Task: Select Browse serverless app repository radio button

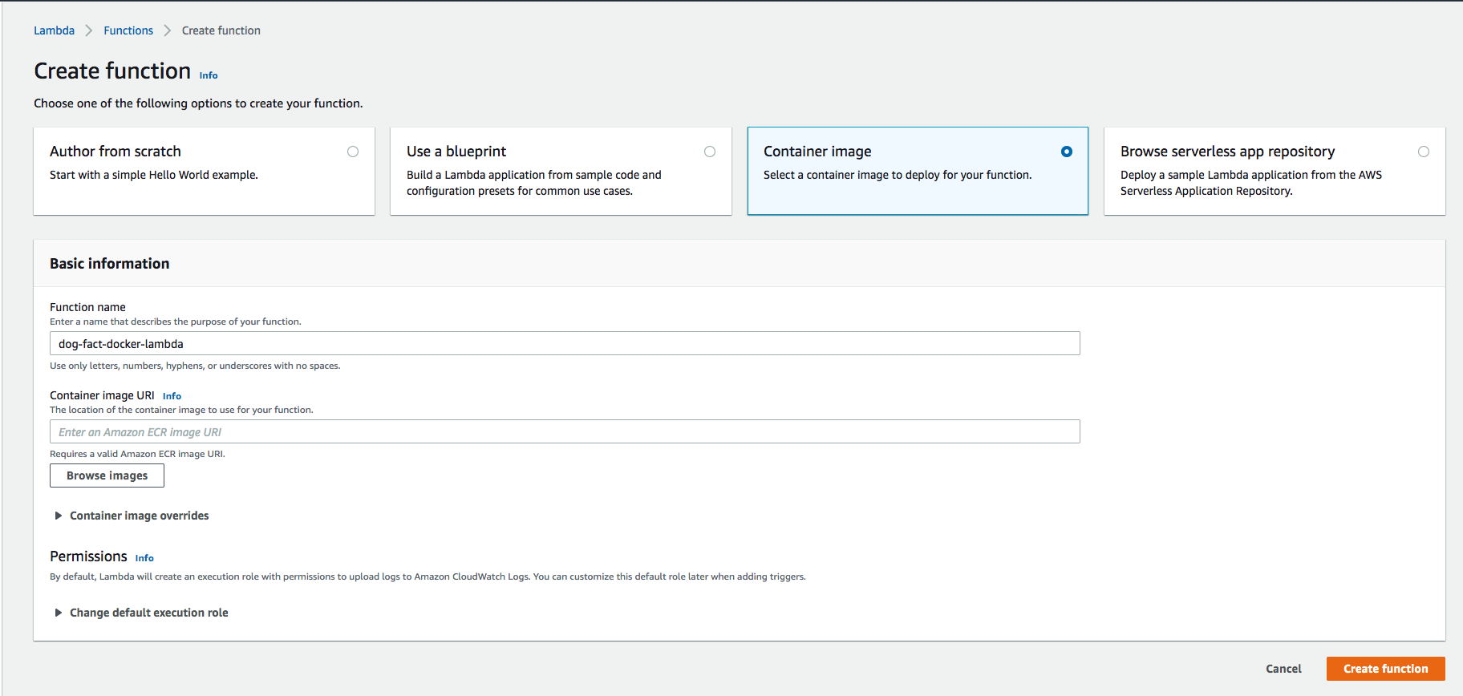Action: [x=1424, y=152]
